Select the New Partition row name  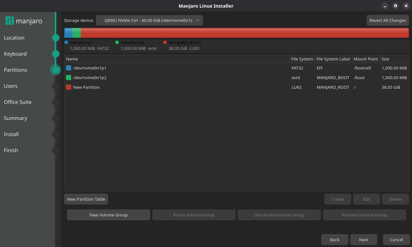click(86, 87)
